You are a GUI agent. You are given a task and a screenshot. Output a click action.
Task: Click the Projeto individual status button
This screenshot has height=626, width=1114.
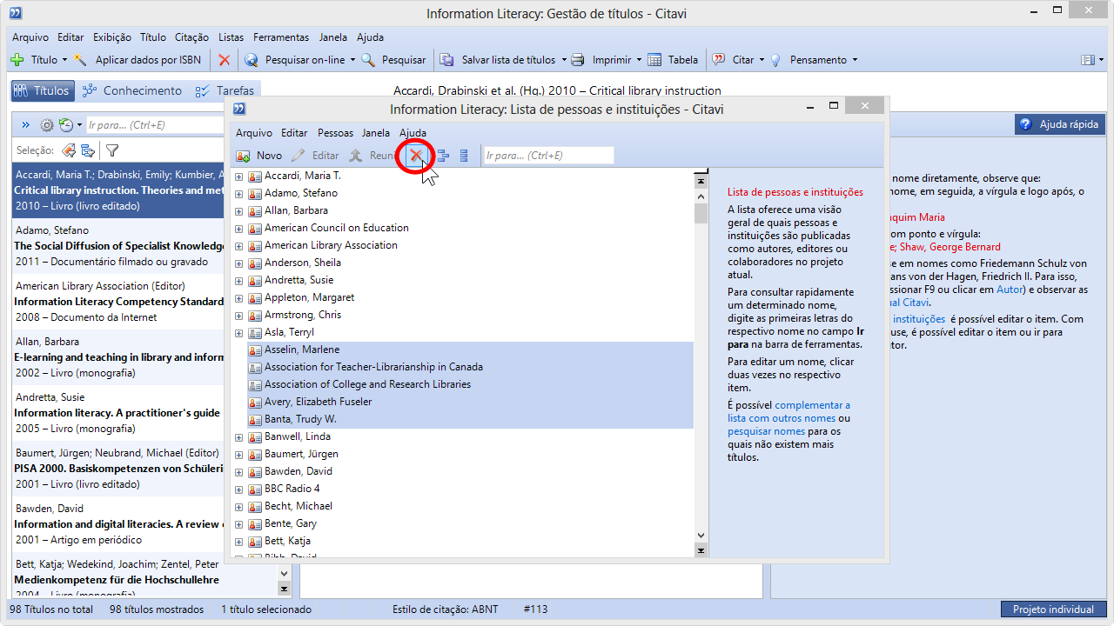(1053, 609)
